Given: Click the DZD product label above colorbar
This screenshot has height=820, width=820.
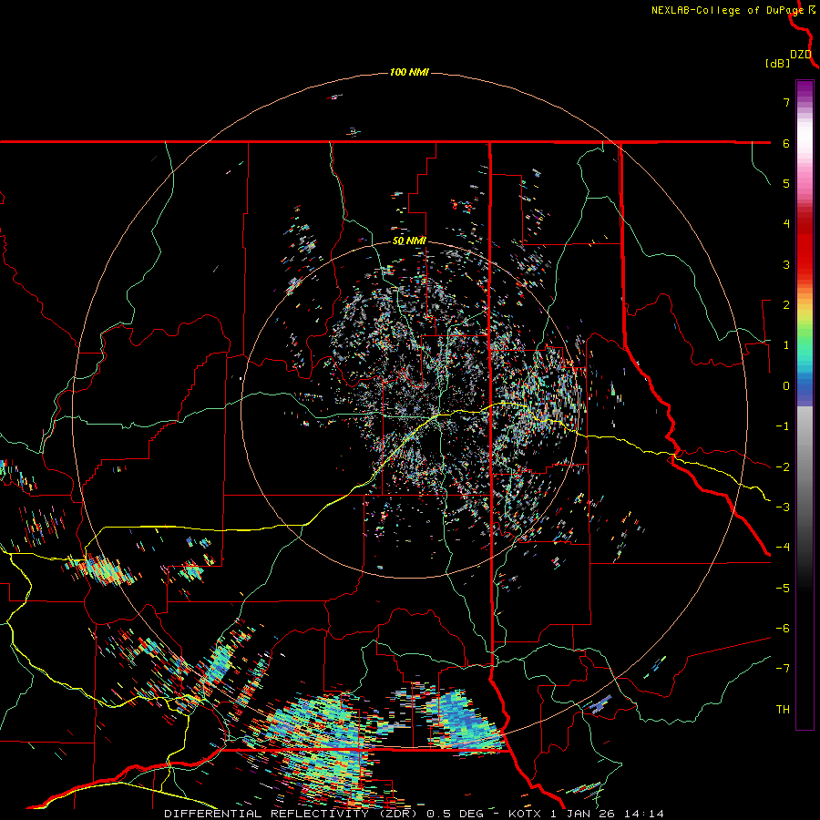Looking at the screenshot, I should (x=801, y=55).
